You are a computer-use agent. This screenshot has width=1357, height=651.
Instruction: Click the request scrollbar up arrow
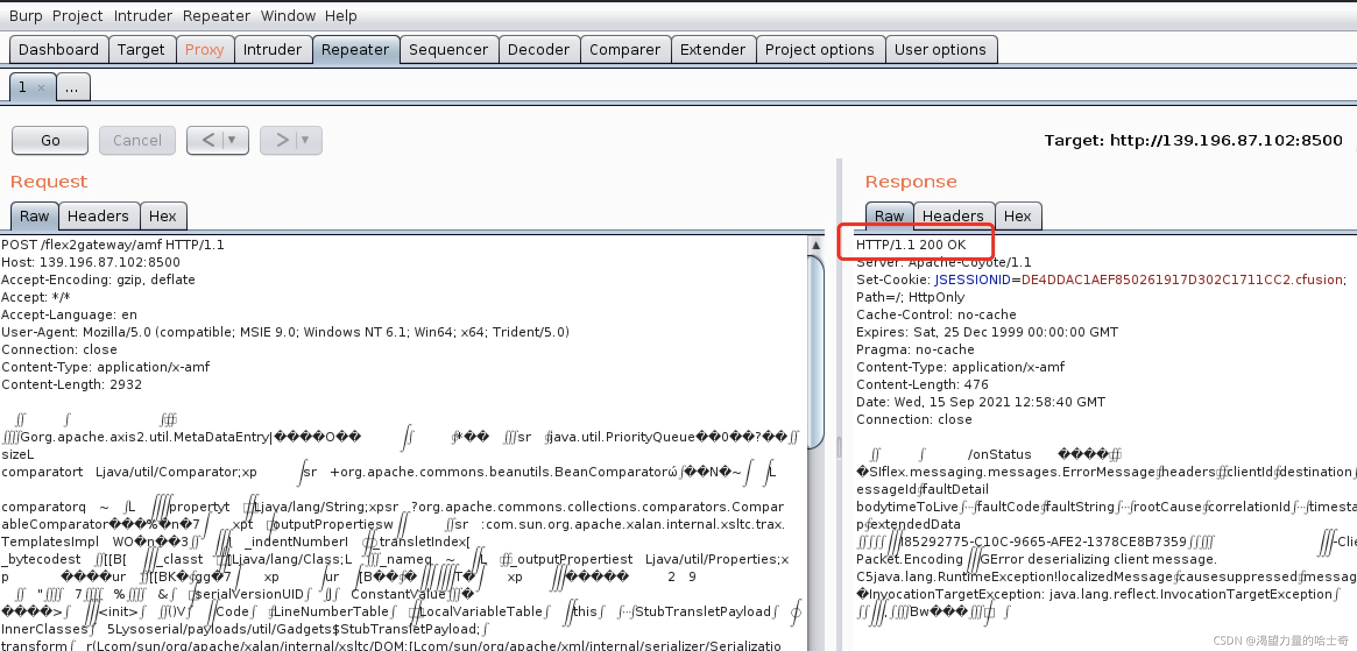click(816, 245)
